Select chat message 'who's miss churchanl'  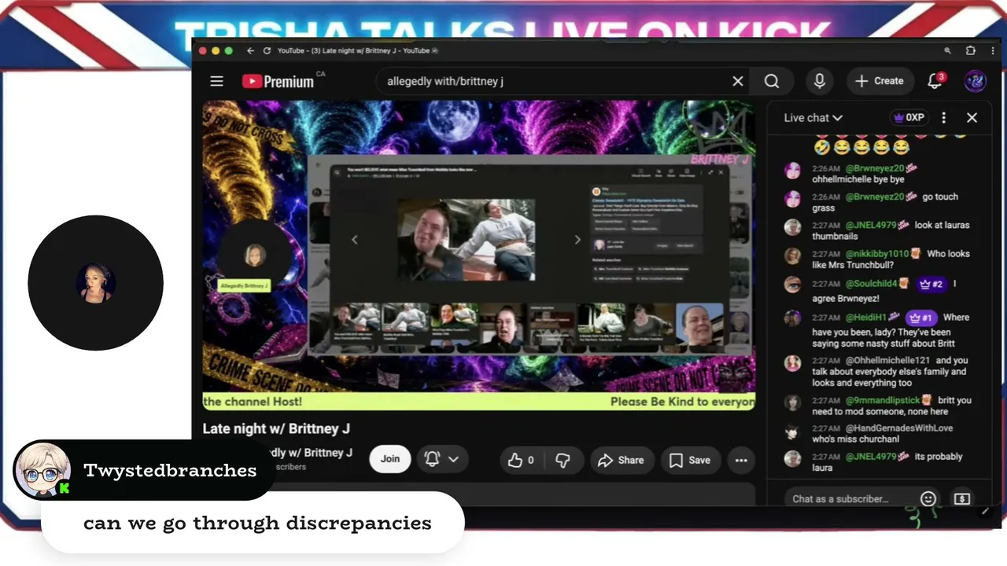(855, 439)
